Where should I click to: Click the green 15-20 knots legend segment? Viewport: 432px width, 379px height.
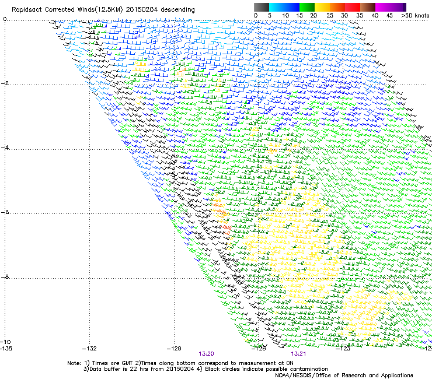pyautogui.click(x=307, y=7)
